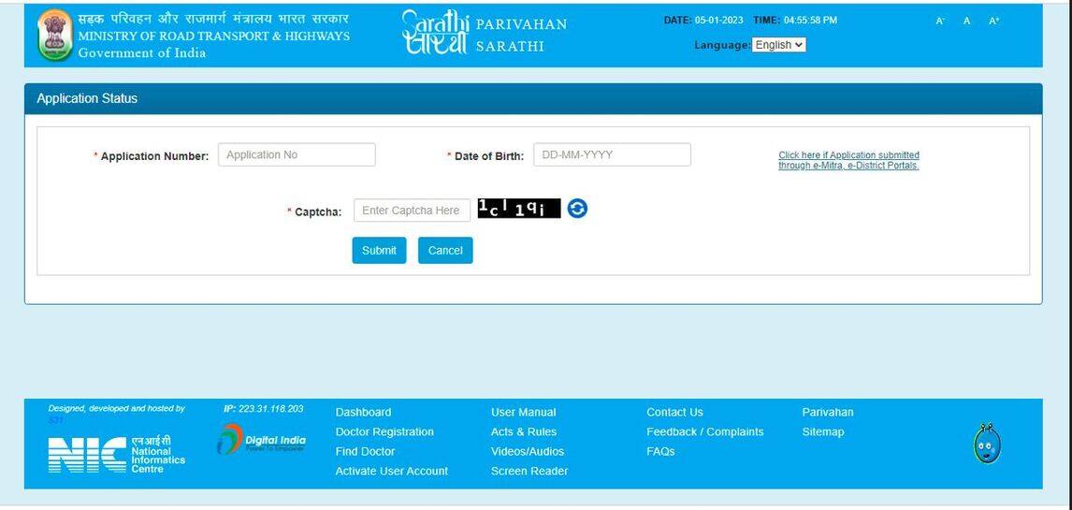Click the Application Status panel header
The image size is (1072, 510).
tap(533, 98)
